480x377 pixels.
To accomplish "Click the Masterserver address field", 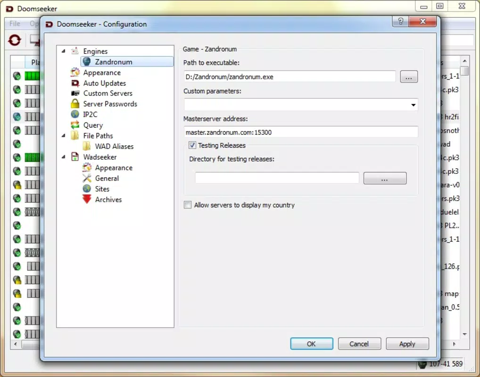I will click(301, 132).
